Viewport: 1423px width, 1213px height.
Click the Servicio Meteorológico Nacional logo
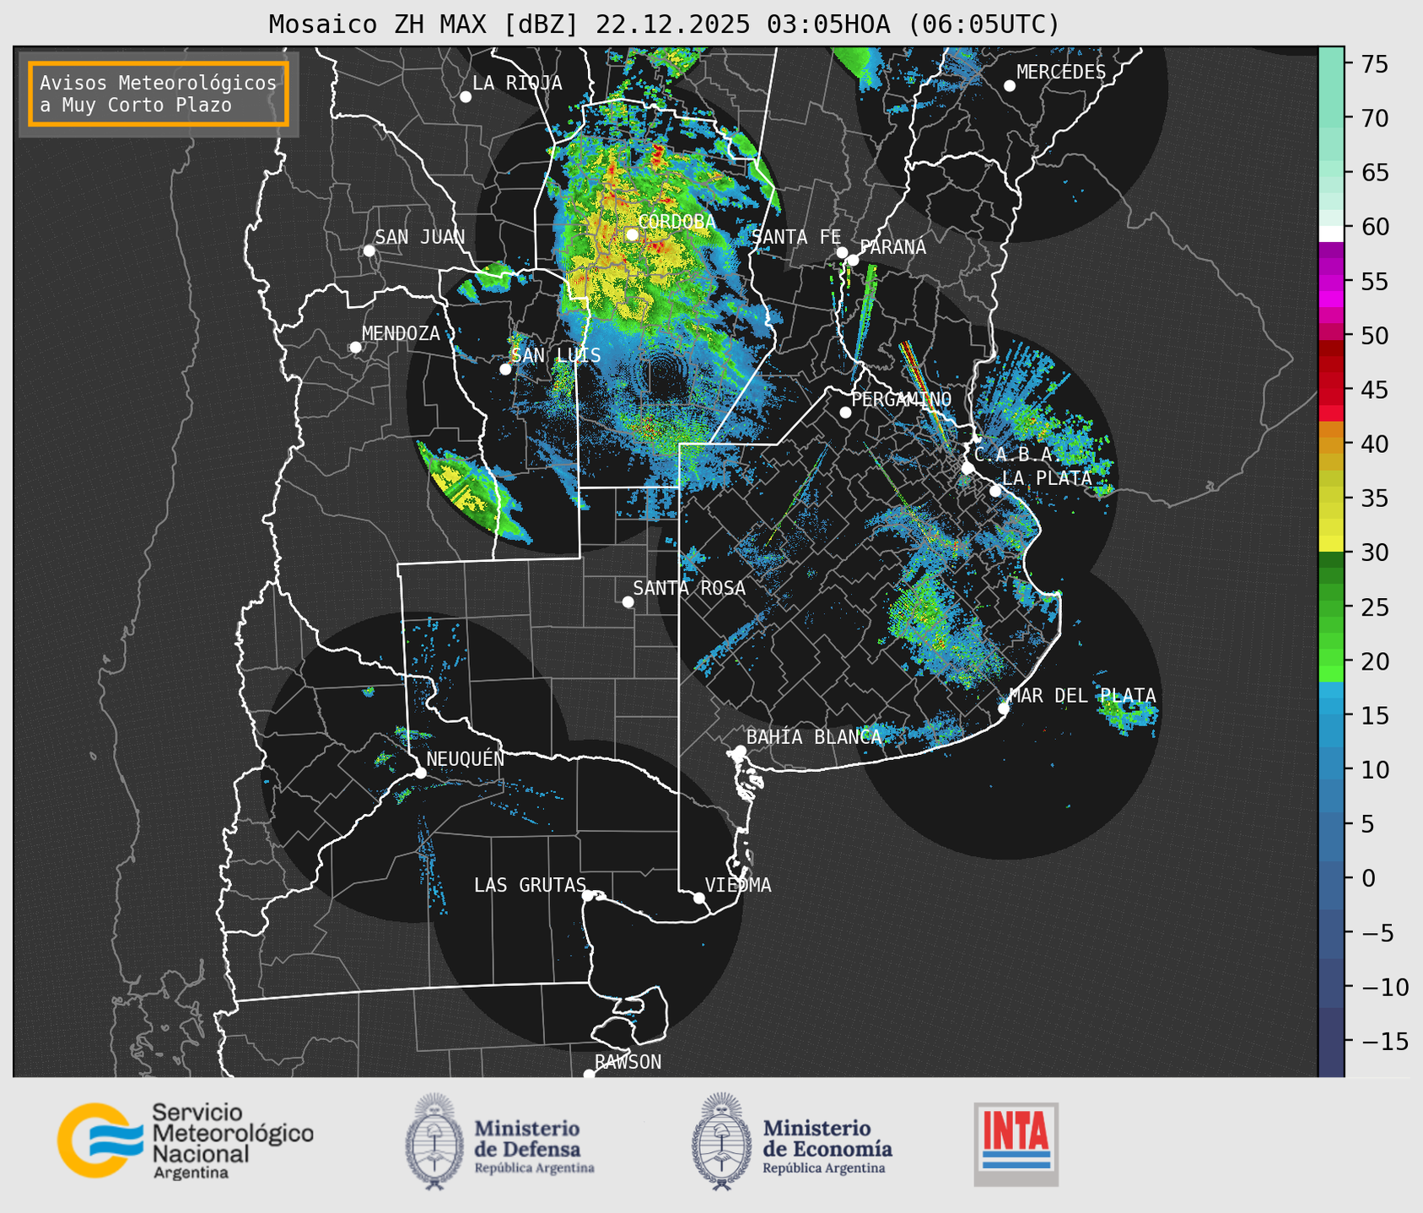(186, 1140)
